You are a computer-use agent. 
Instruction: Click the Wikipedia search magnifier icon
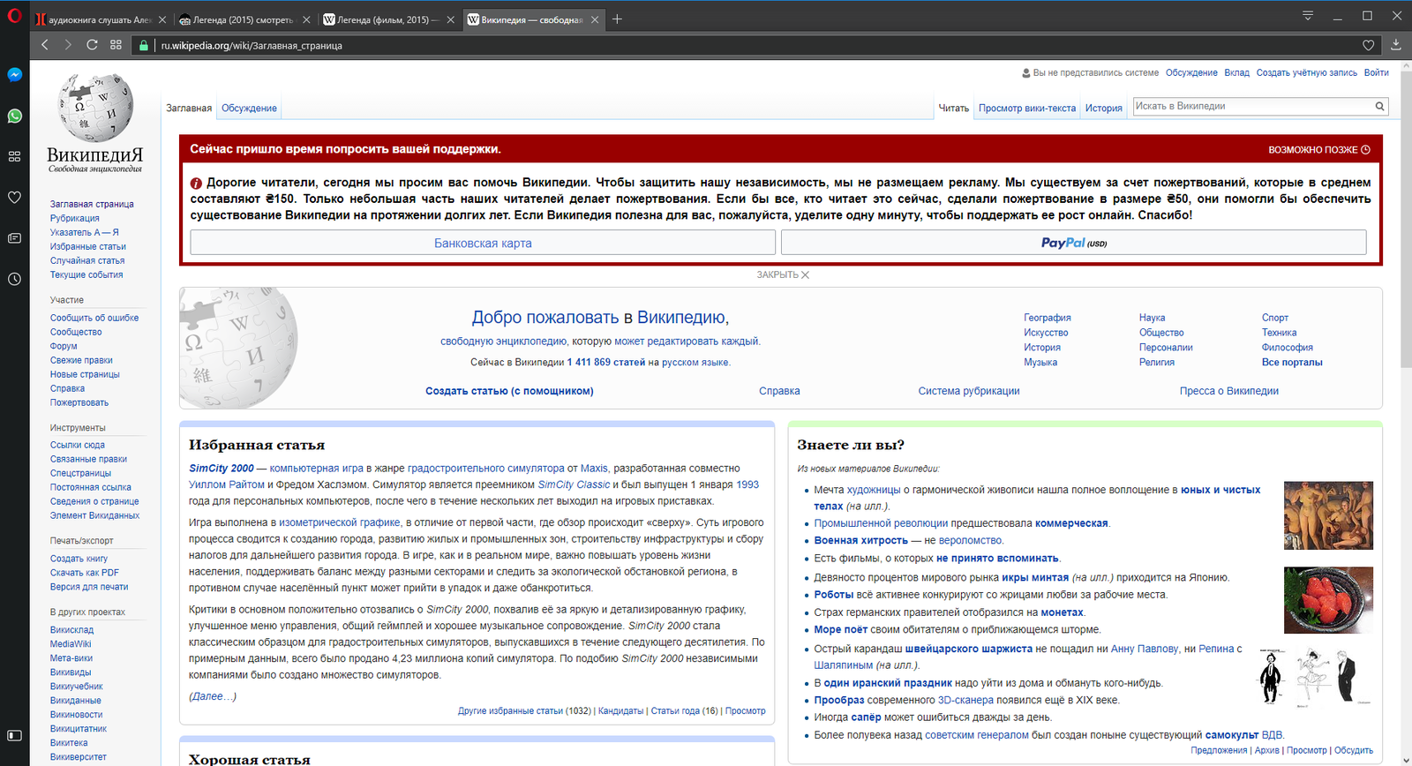1379,106
